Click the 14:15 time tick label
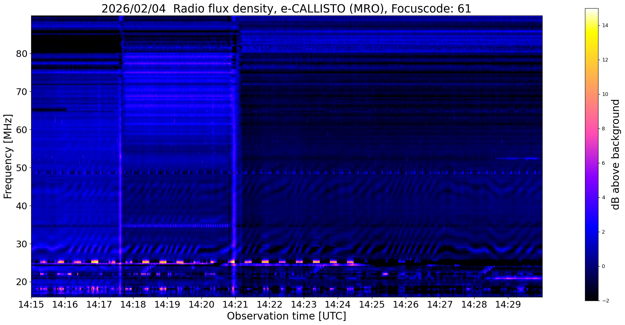Viewport: 625px width, 325px height. pyautogui.click(x=31, y=305)
